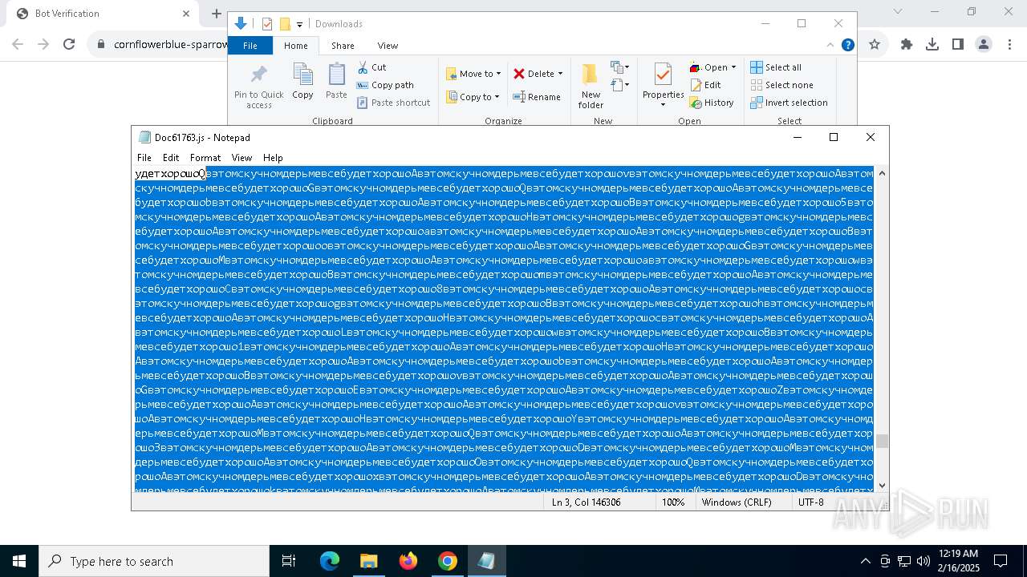This screenshot has height=577, width=1027.
Task: Click Paste shortcut in the ribbon
Action: pyautogui.click(x=393, y=103)
